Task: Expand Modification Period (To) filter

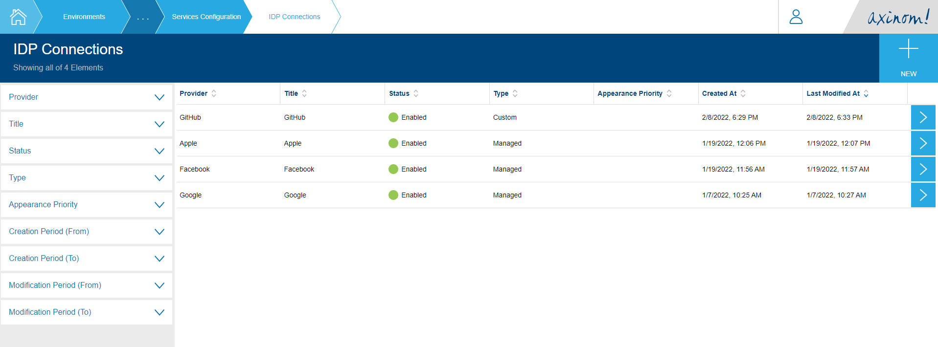Action: [159, 312]
